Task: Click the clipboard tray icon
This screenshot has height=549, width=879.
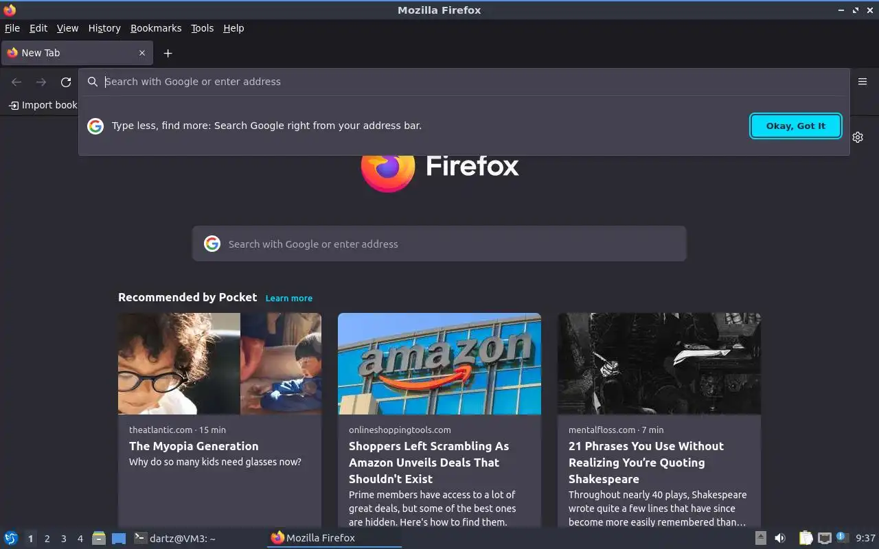Action: (x=806, y=538)
